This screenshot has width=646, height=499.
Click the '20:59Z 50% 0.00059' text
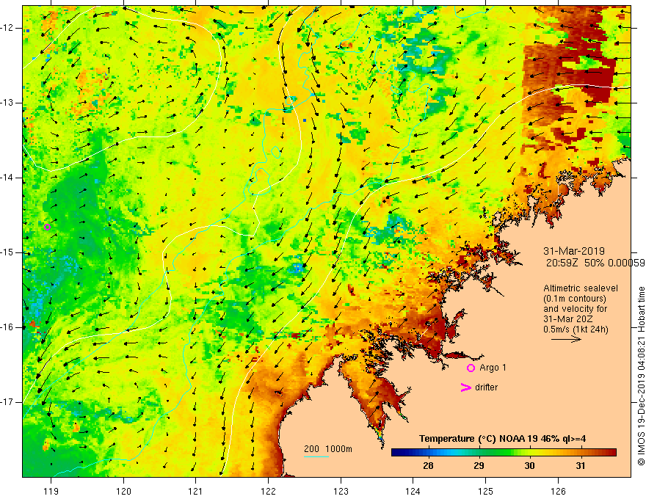[x=595, y=263]
